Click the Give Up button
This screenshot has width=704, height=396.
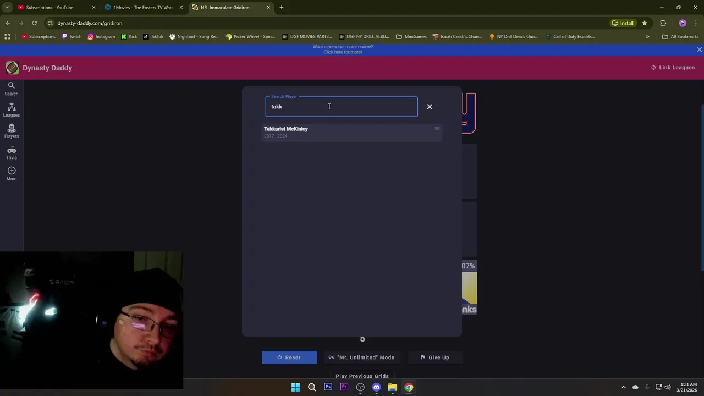(x=435, y=358)
